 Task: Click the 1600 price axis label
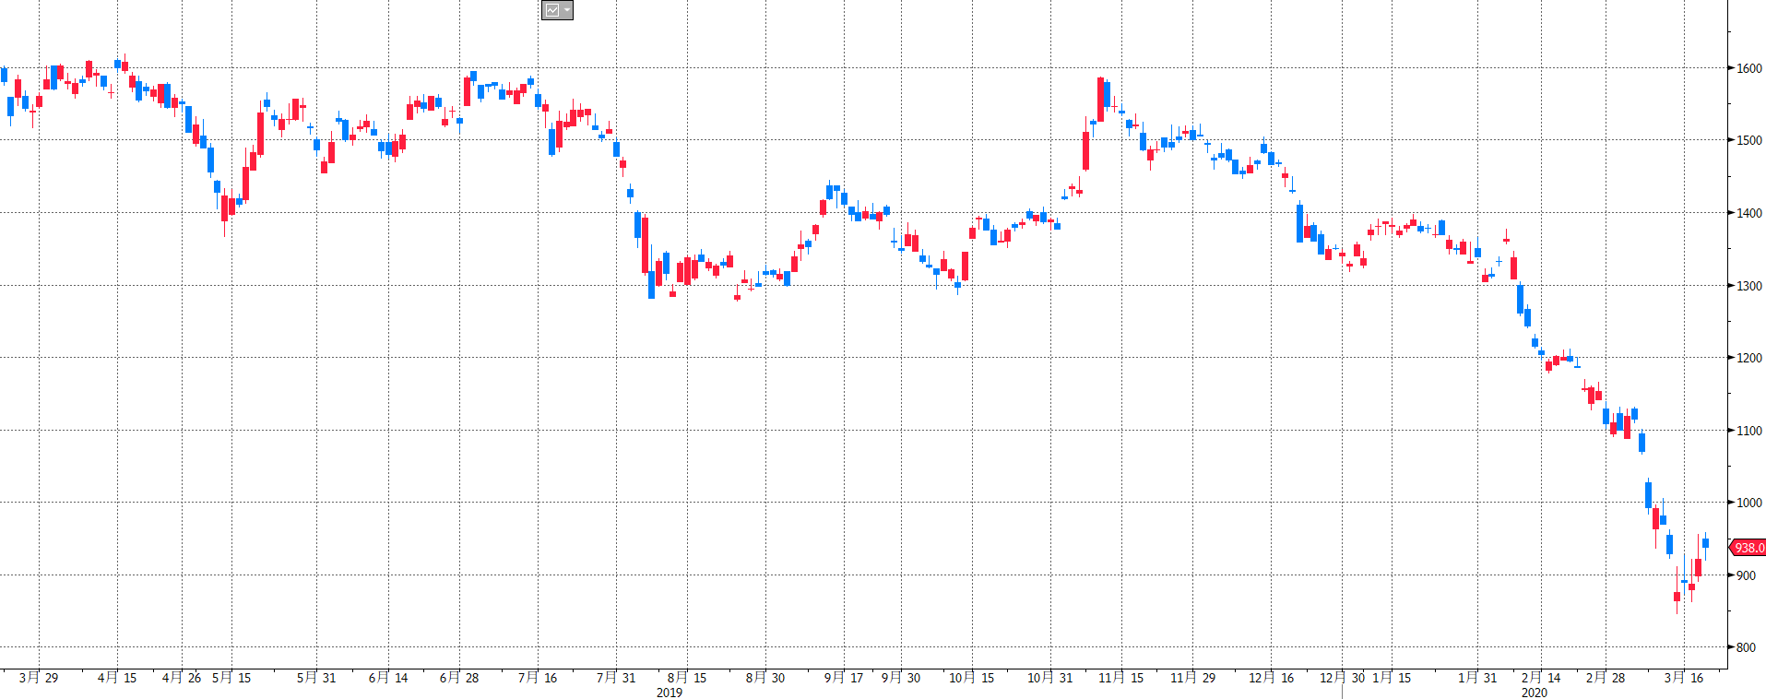(1748, 68)
